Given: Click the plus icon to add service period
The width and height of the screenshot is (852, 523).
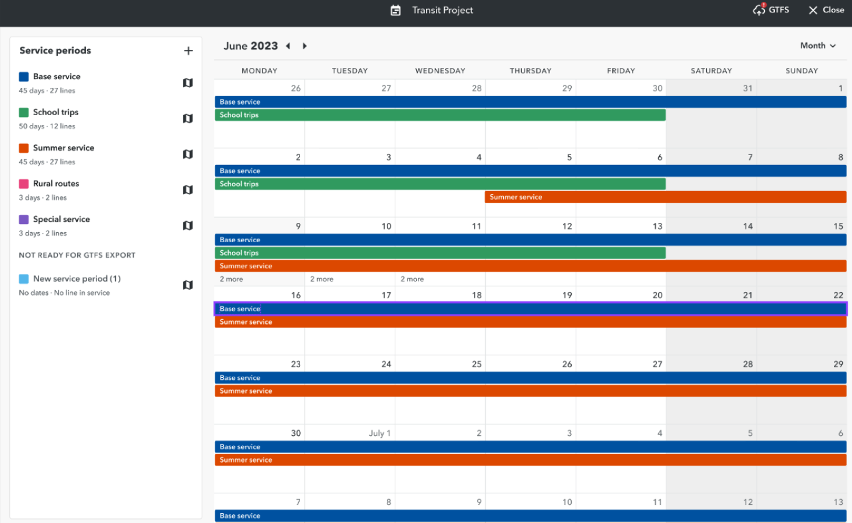Looking at the screenshot, I should 188,50.
